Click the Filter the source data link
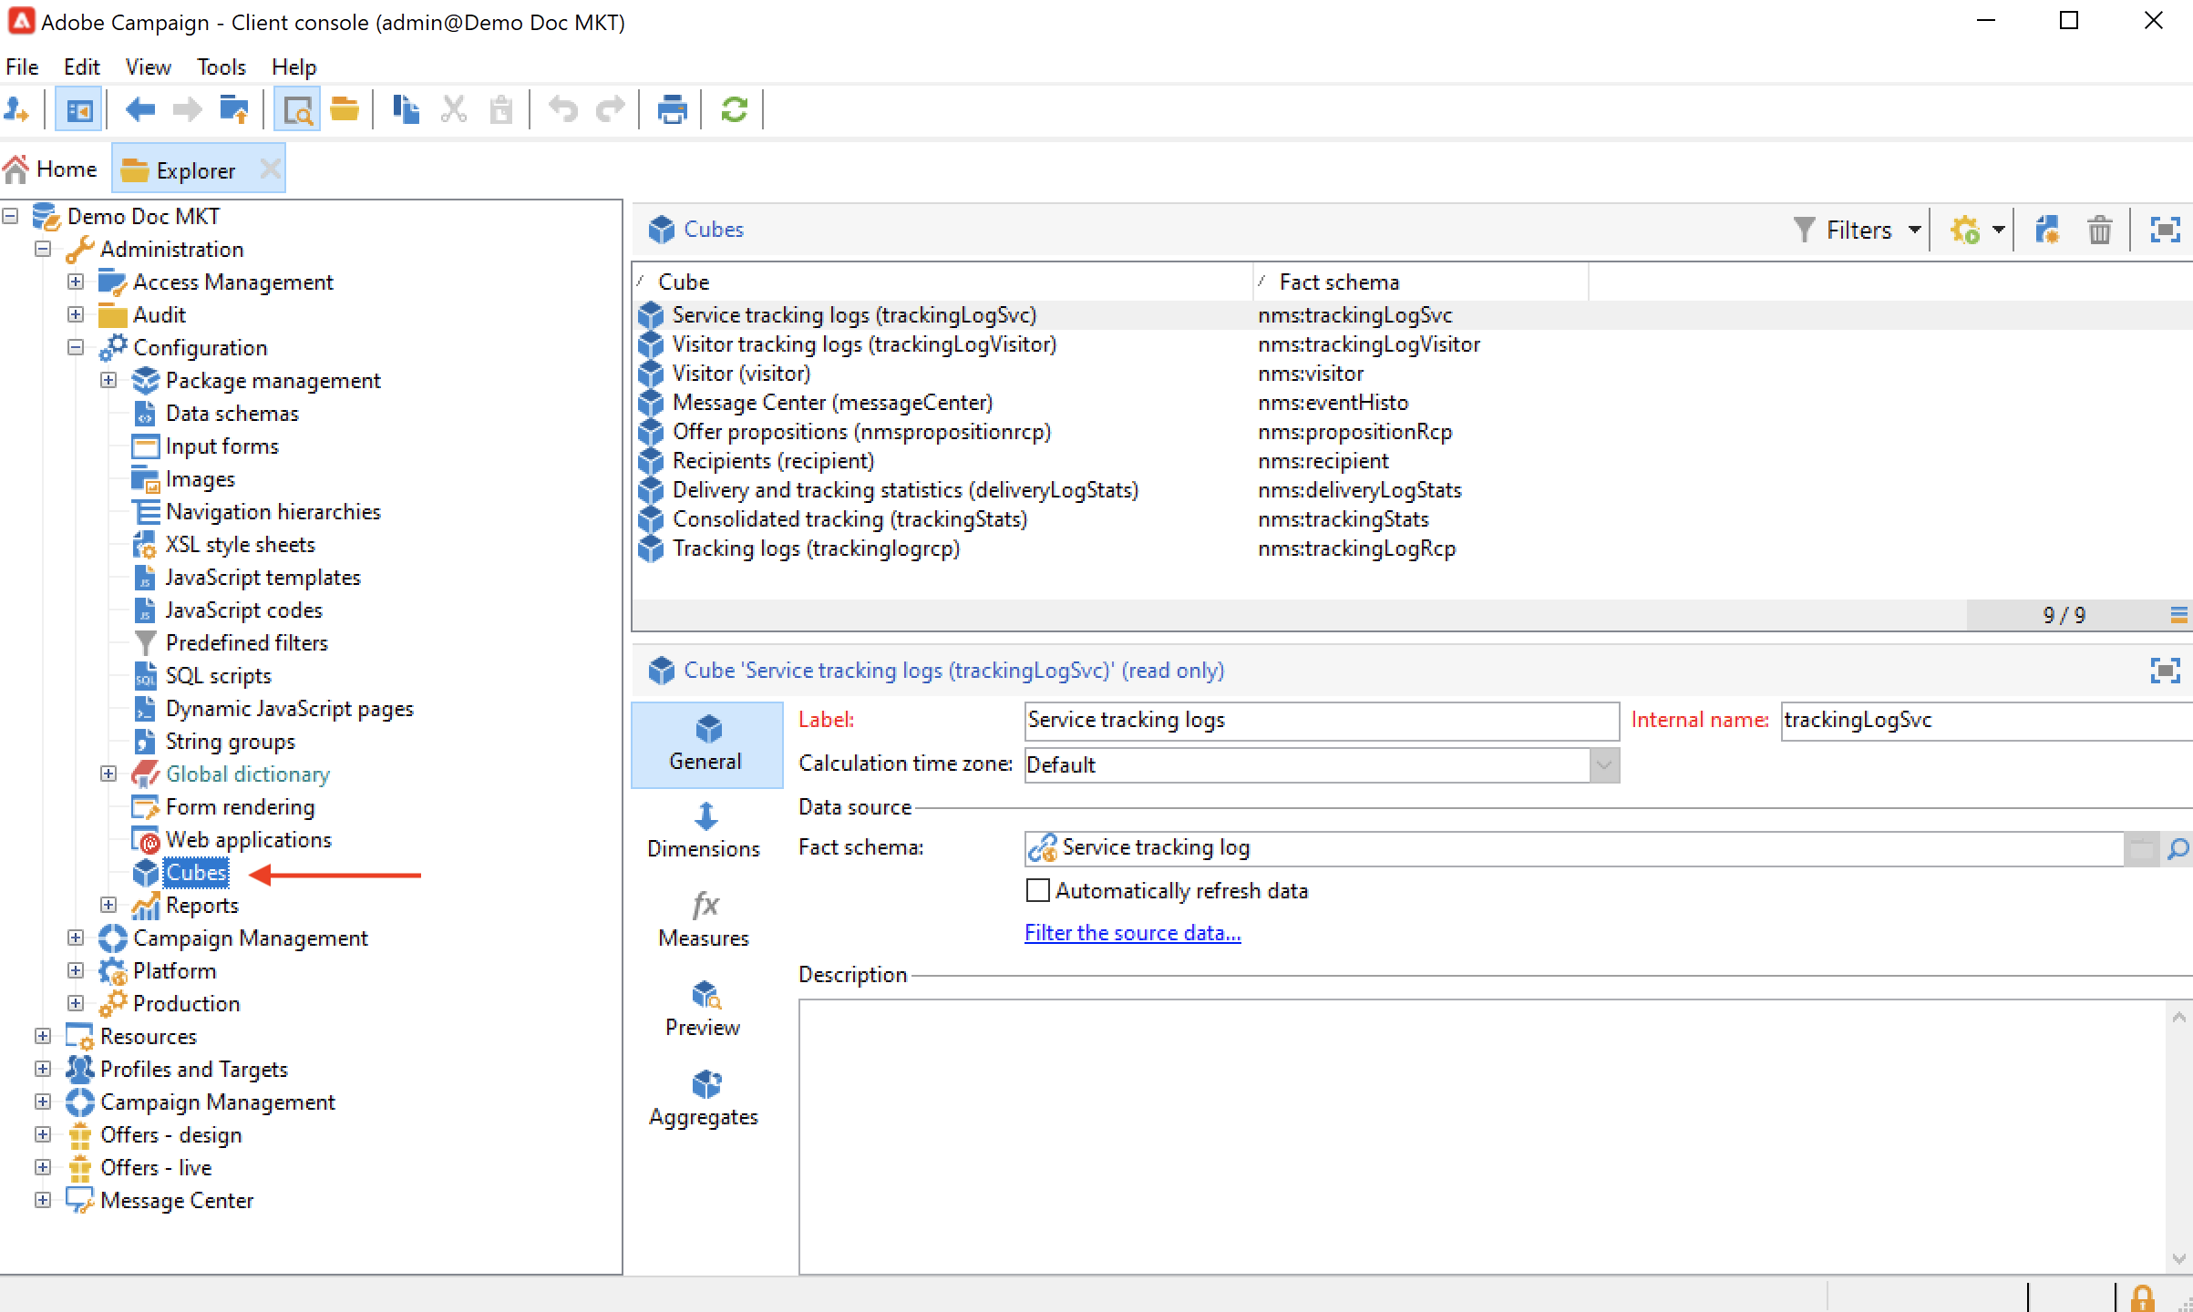This screenshot has height=1312, width=2193. coord(1132,933)
